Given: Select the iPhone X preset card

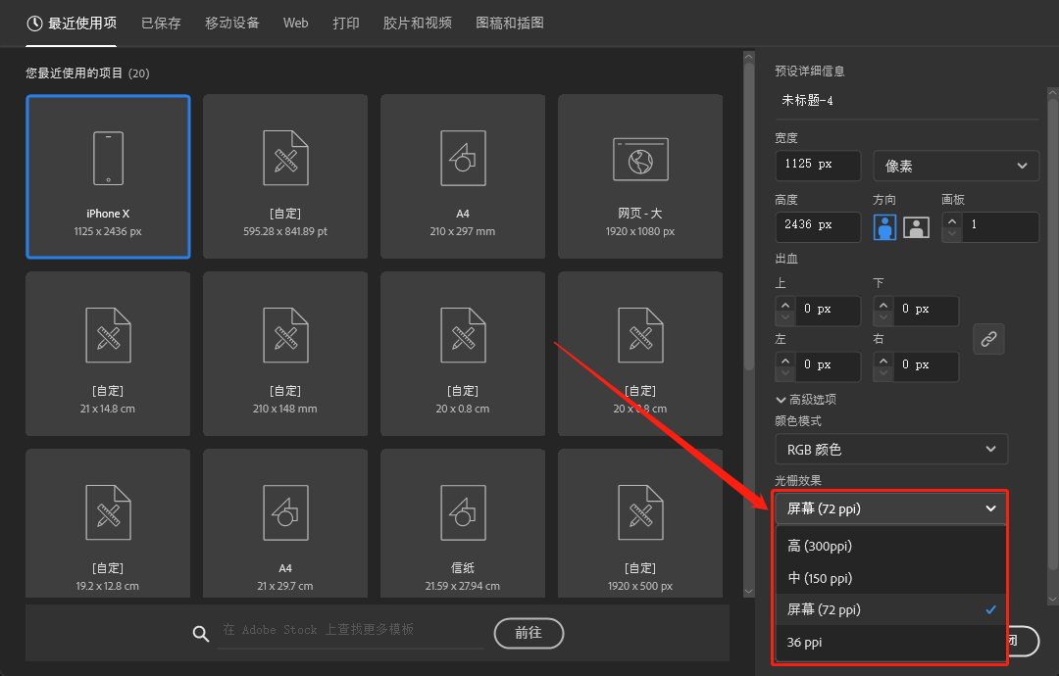Looking at the screenshot, I should (108, 176).
